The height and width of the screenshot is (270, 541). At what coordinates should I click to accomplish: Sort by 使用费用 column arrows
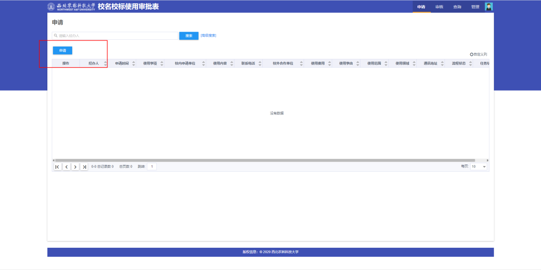(x=329, y=64)
